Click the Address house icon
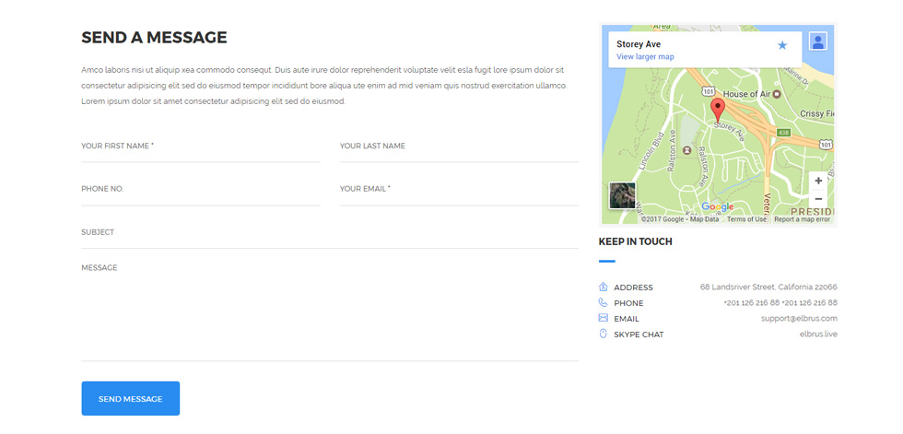 (603, 287)
